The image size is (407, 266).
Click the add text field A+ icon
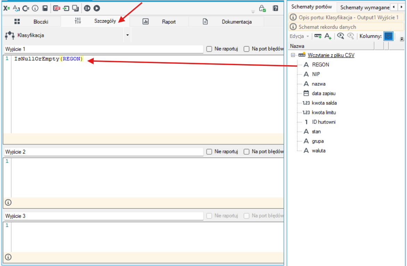point(328,36)
